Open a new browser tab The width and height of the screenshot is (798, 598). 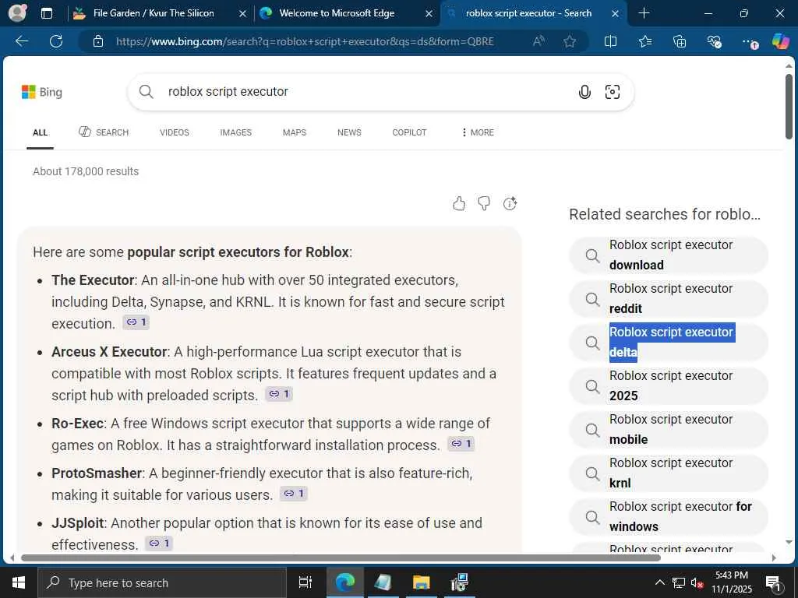coord(644,13)
